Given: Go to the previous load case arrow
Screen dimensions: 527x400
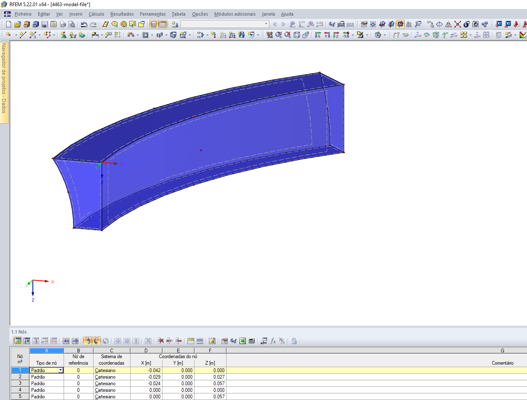Looking at the screenshot, I should [275, 24].
